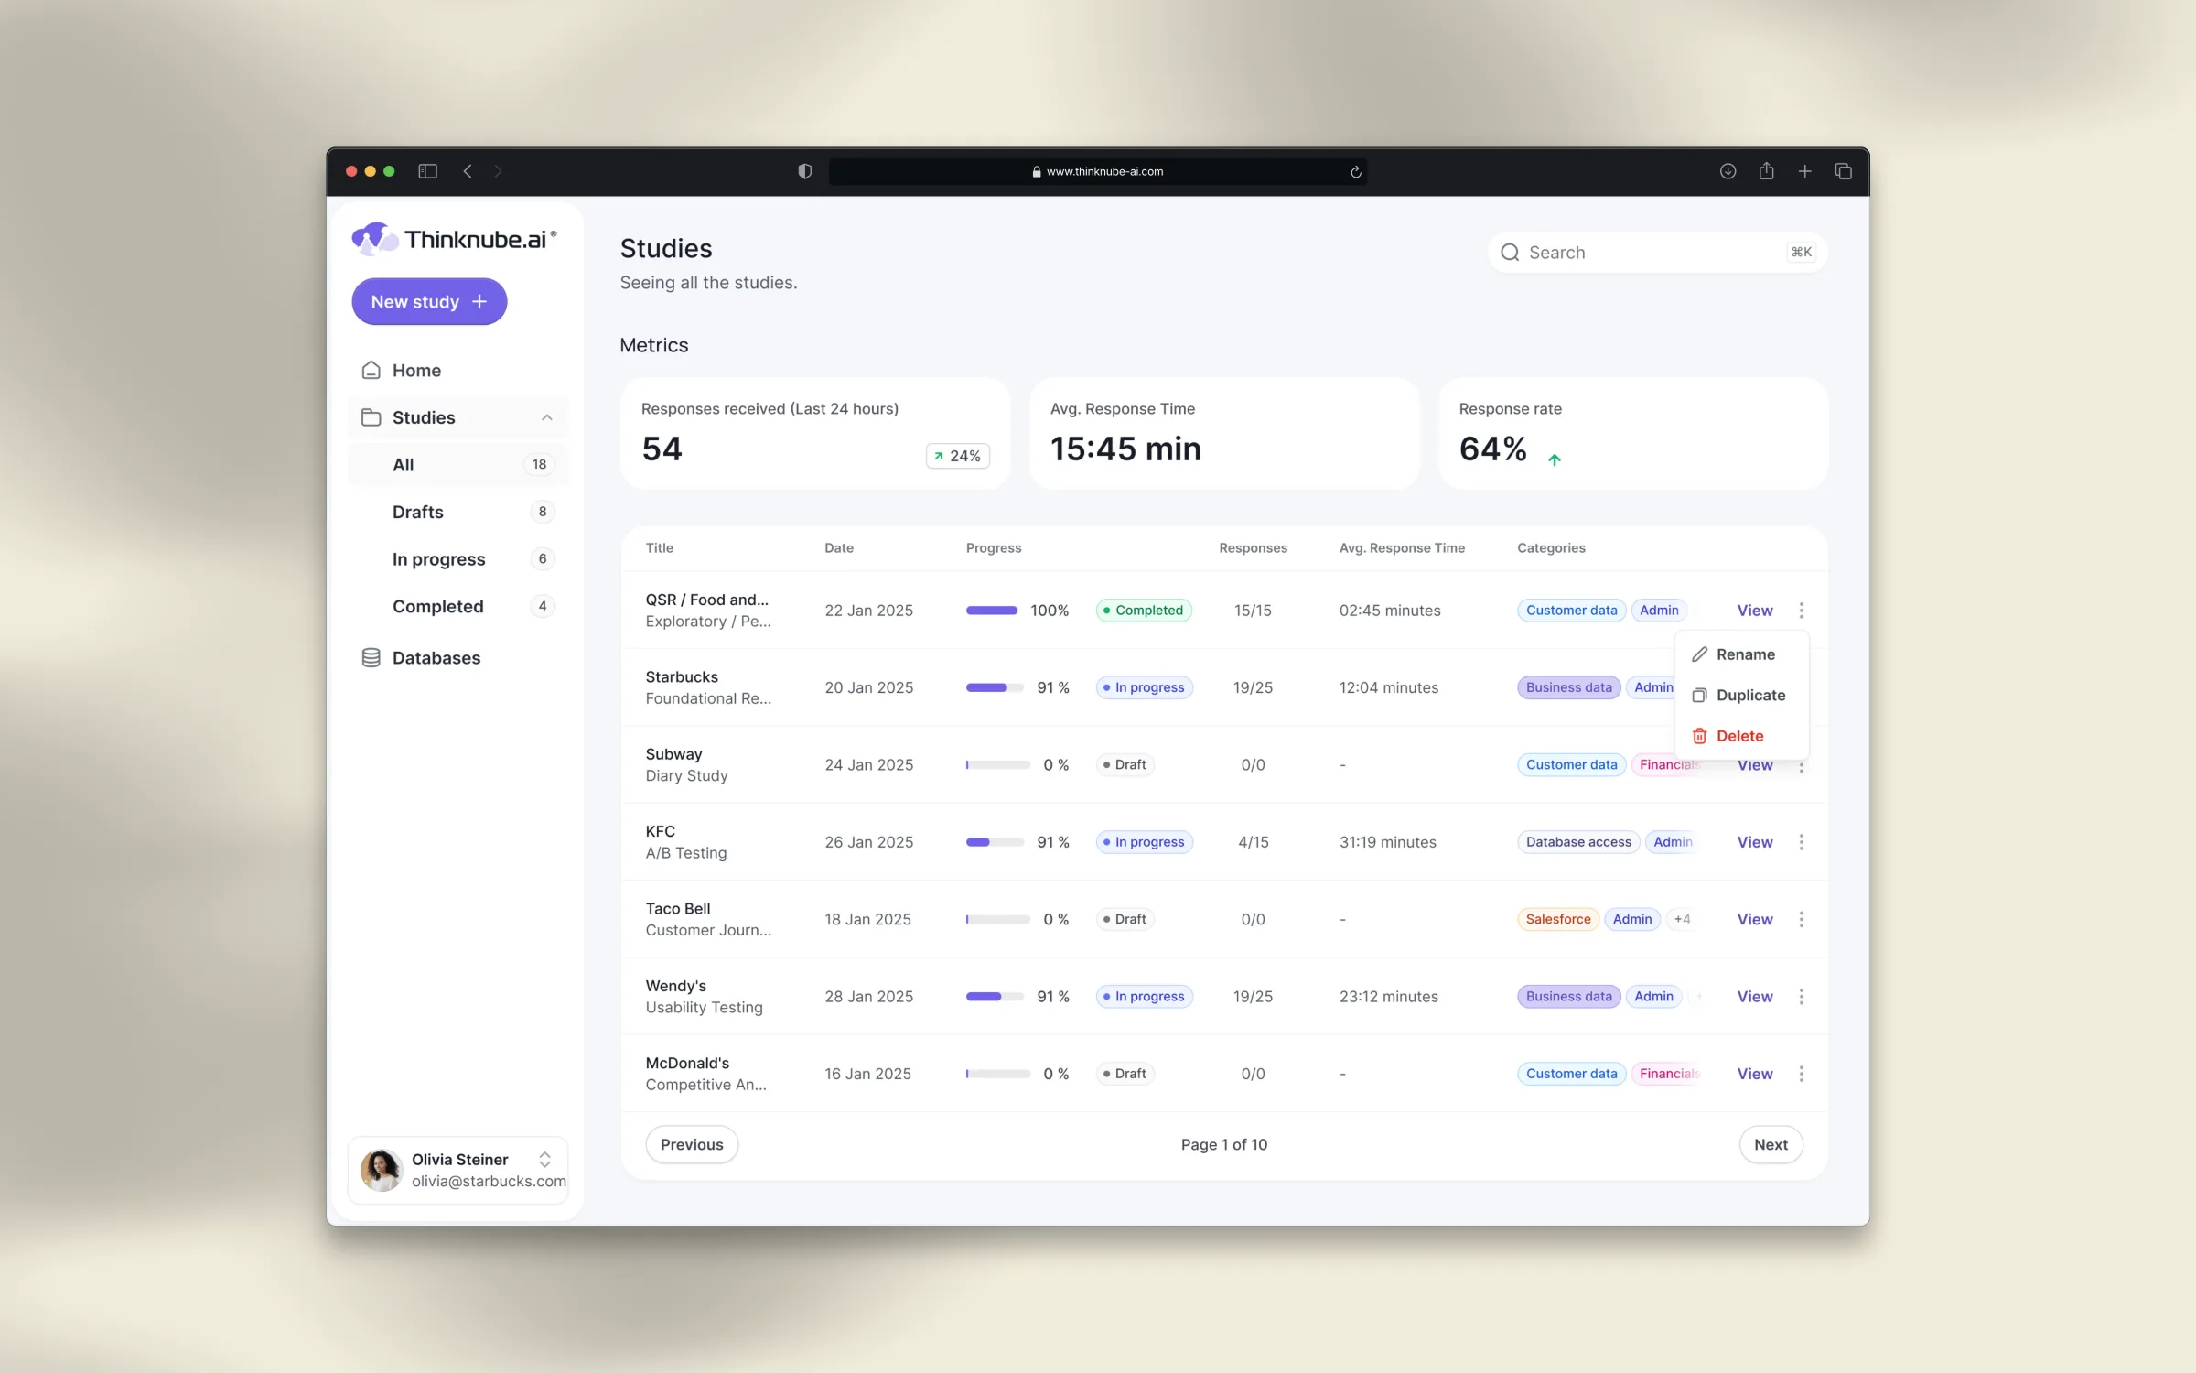This screenshot has height=1373, width=2196.
Task: Click the Rename pencil icon
Action: [x=1699, y=654]
